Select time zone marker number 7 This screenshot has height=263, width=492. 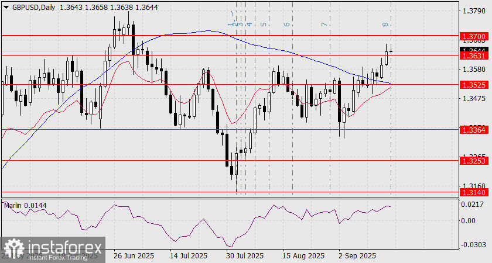(x=324, y=25)
